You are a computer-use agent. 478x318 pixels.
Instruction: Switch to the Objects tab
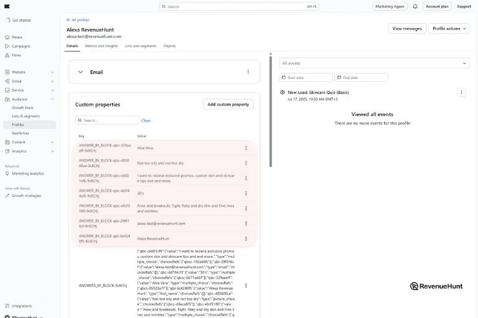[169, 46]
